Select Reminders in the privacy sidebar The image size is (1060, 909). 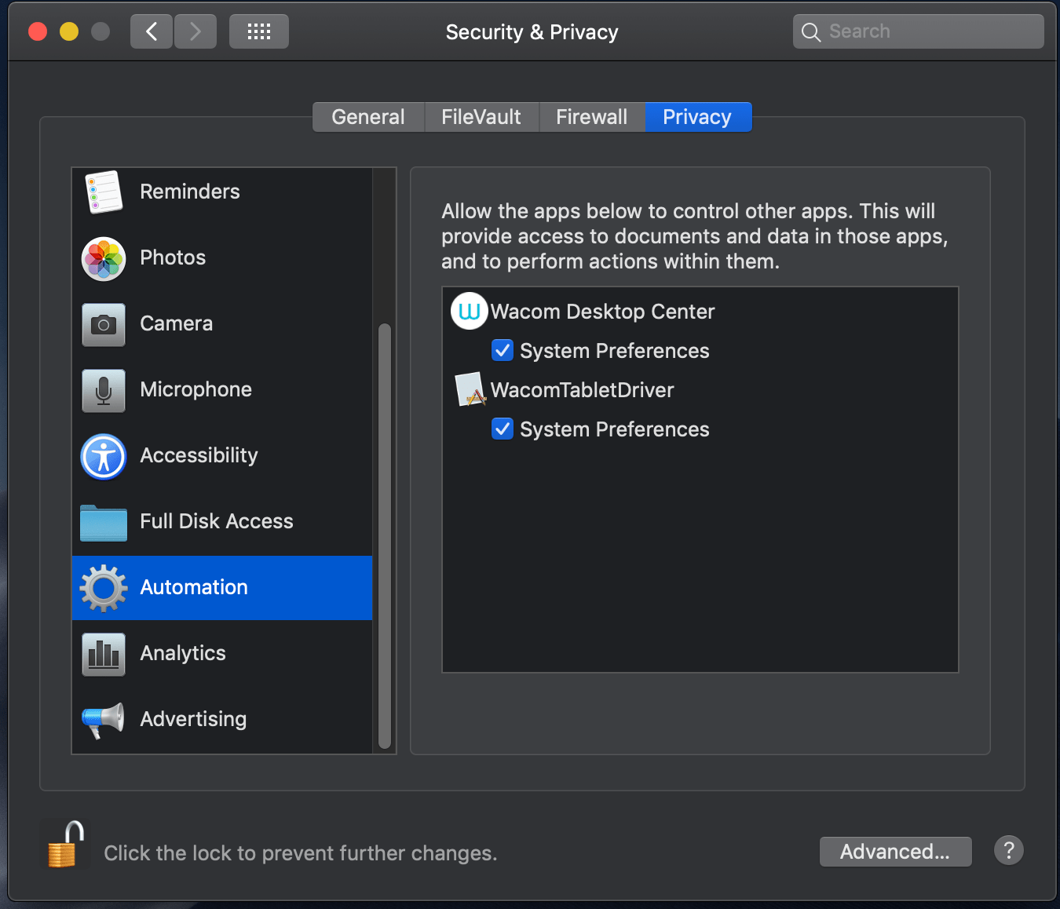(189, 192)
